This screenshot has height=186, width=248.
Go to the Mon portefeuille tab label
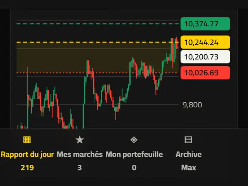134,154
